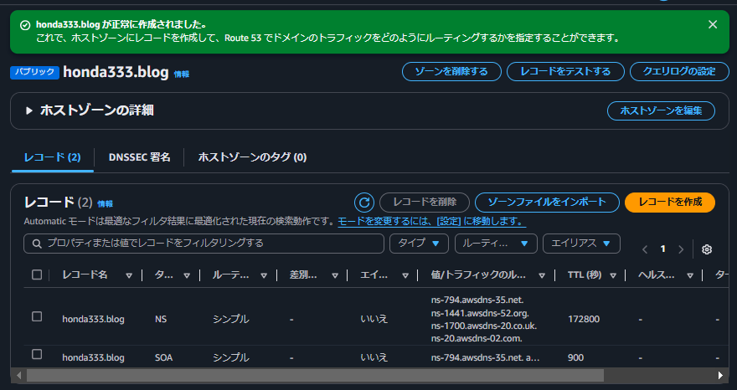
Task: Switch to ホストゾーンのタグ (0) tab
Action: (252, 157)
